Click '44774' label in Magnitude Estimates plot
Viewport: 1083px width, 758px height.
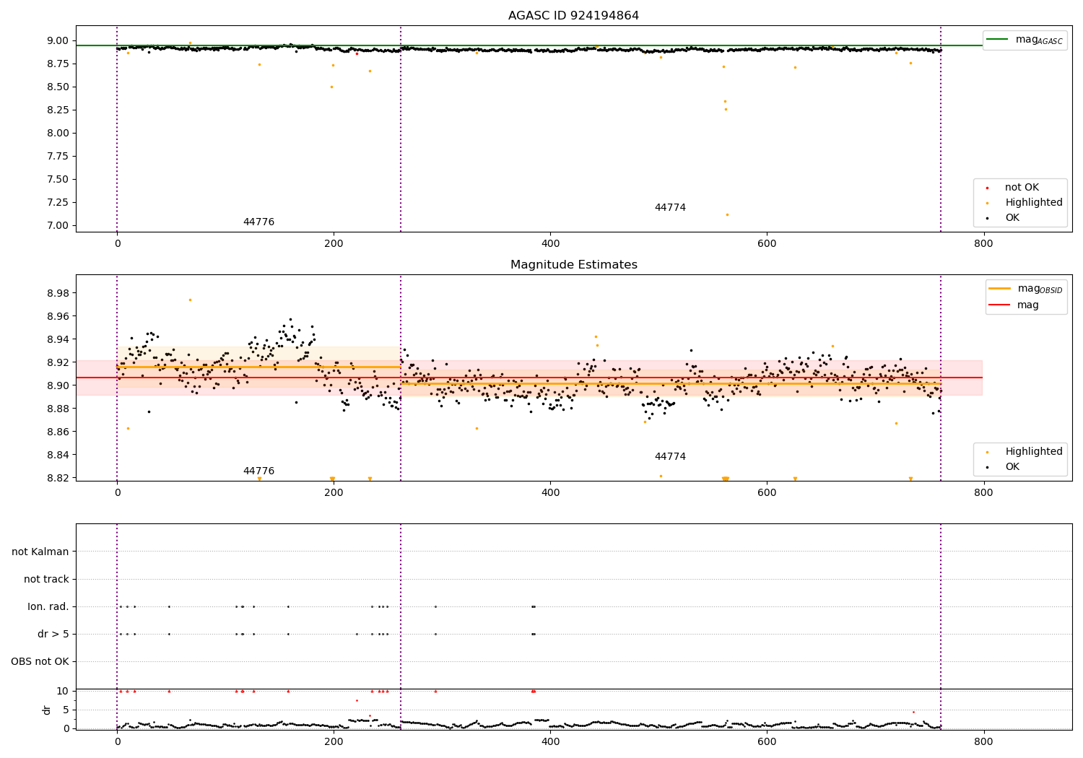[670, 457]
